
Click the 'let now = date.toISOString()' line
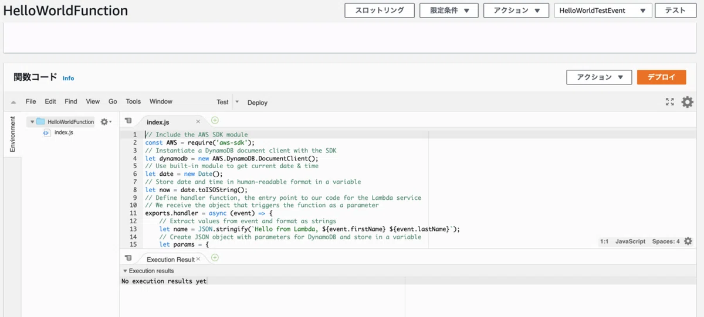click(x=197, y=190)
